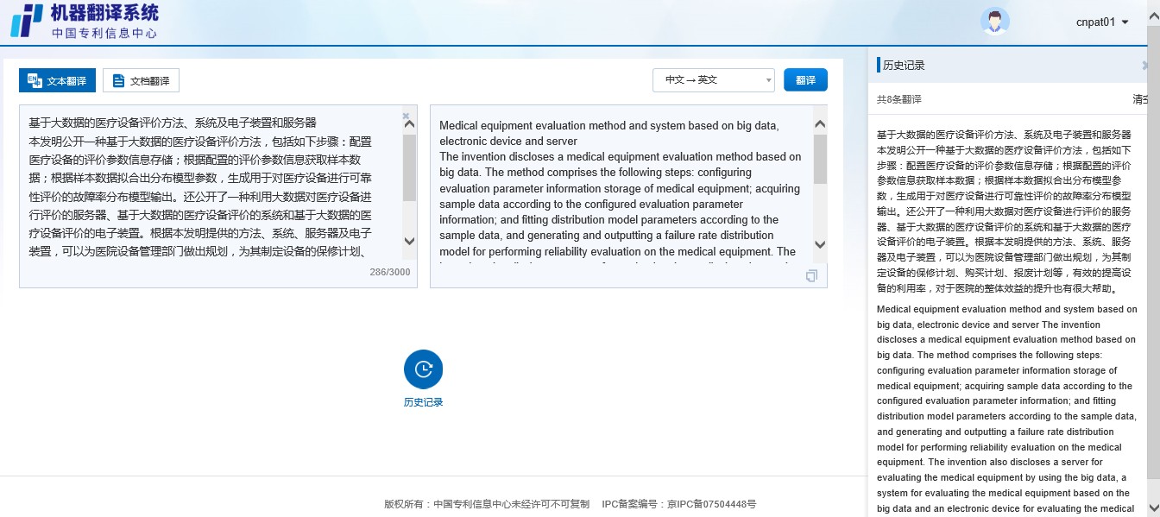Select the English history translation entry
This screenshot has width=1160, height=517.
(1006, 406)
